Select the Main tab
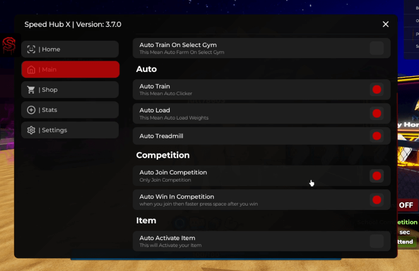Image resolution: width=419 pixels, height=271 pixels. click(70, 70)
